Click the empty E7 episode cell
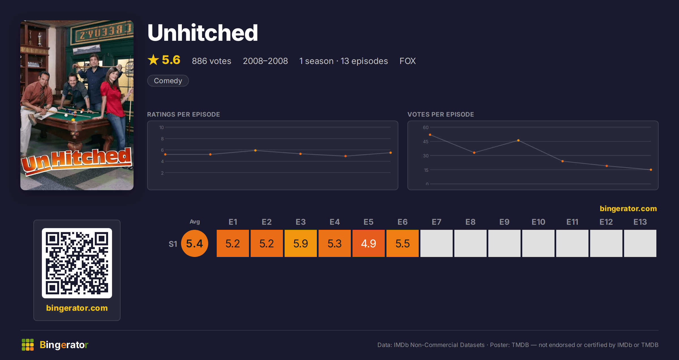The image size is (679, 360). 437,243
